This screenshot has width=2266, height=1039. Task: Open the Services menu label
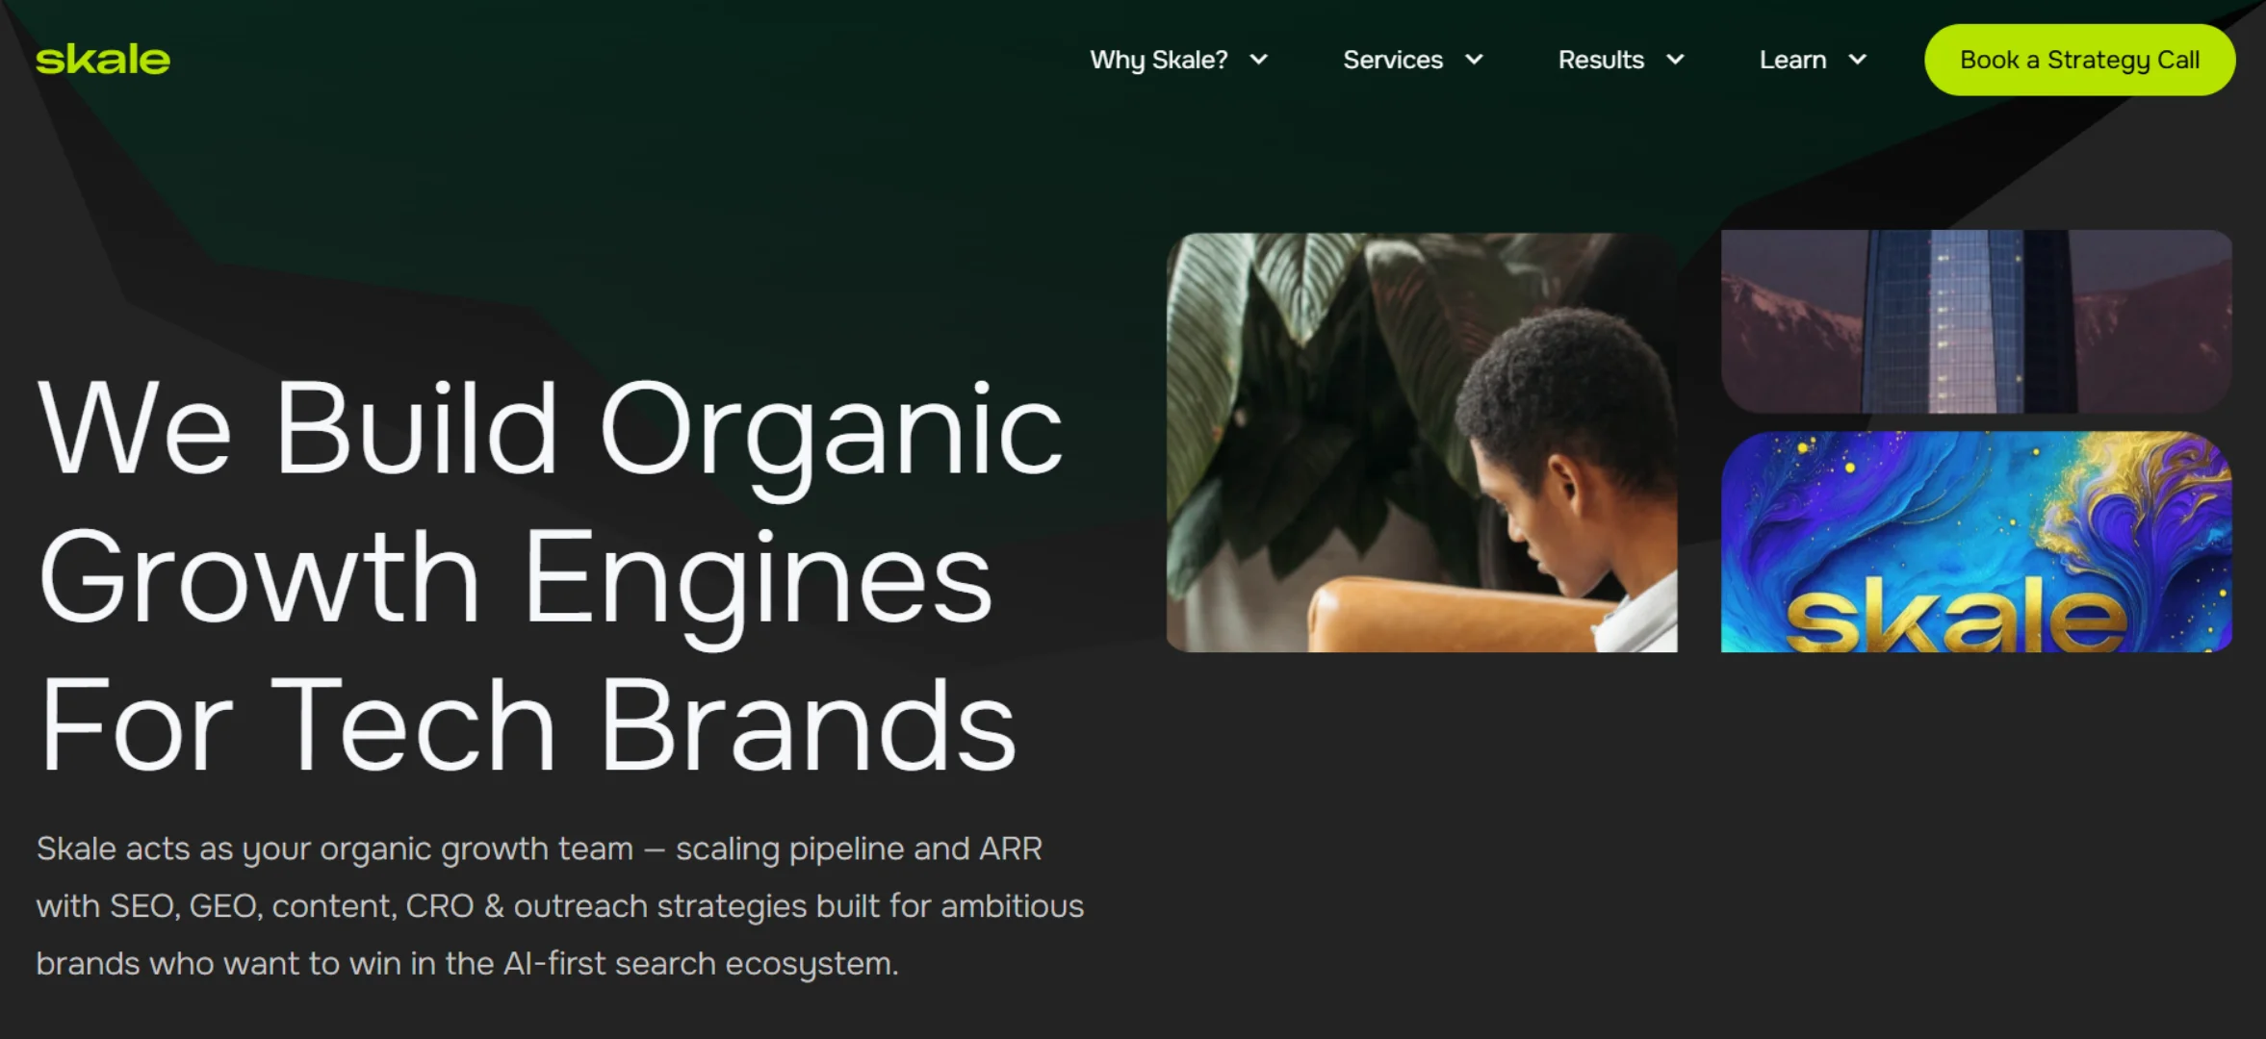1393,60
